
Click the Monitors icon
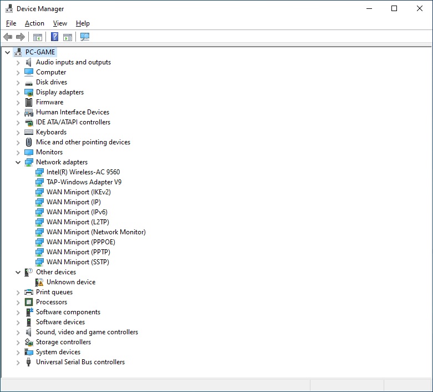point(29,153)
